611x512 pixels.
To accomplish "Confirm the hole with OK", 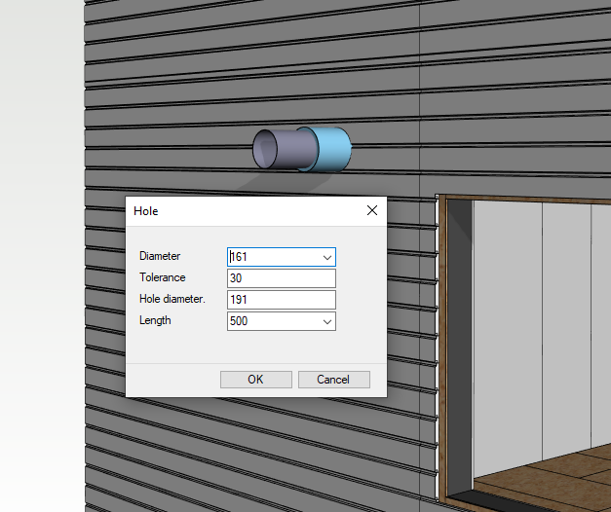I will [255, 380].
